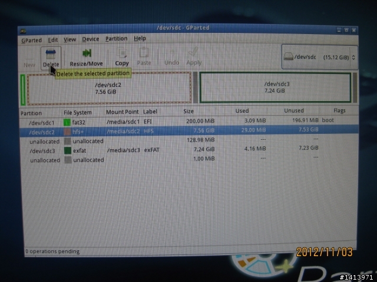Viewport: 377px width, 282px height.
Task: Select the 1.00 MiB unallocated row
Action: tap(189, 159)
